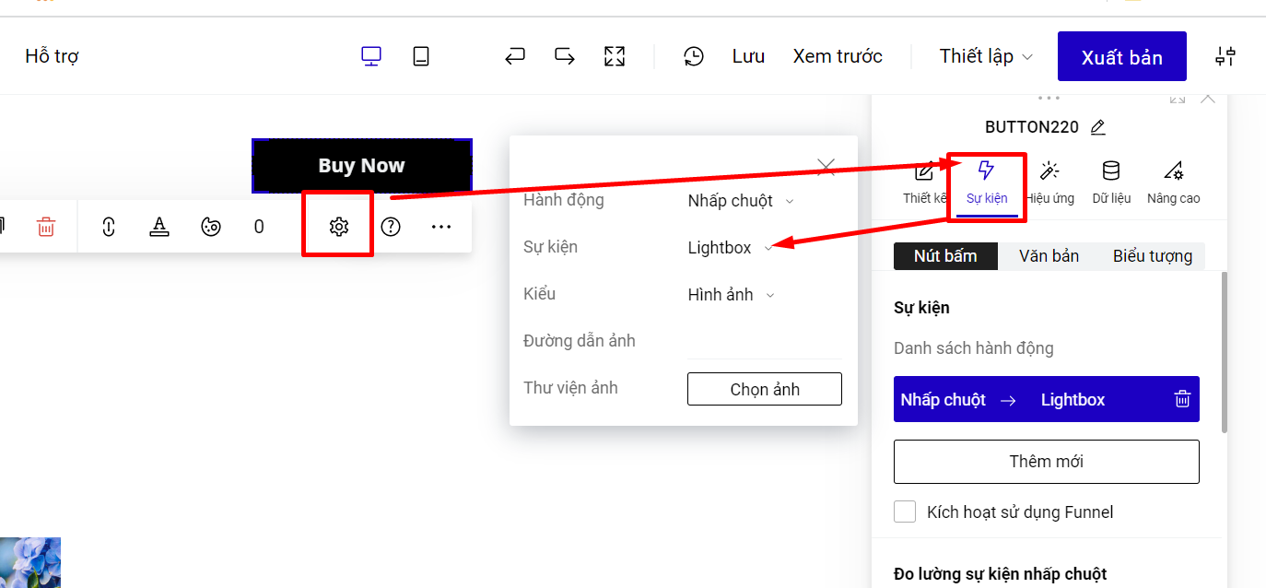Click the undo arrow icon
Screen dimensions: 1266x588
click(515, 56)
